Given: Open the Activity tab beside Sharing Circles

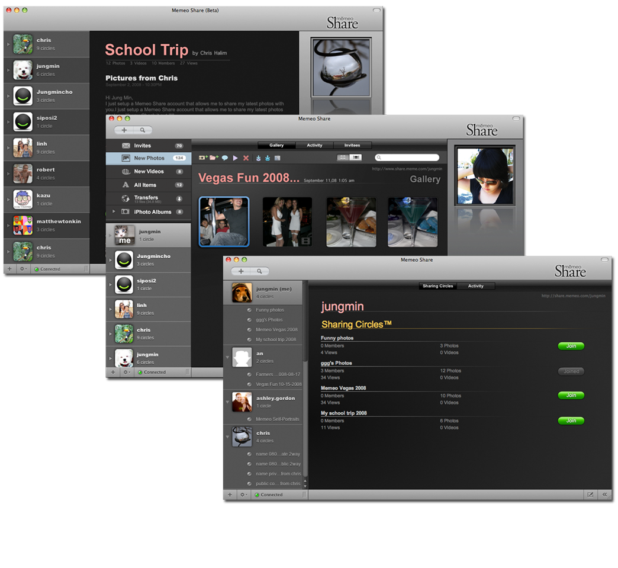Looking at the screenshot, I should [x=475, y=286].
